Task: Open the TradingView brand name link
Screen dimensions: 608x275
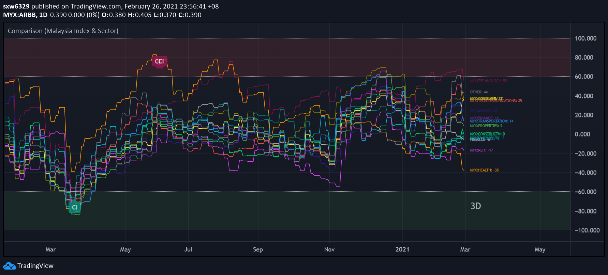Action: click(x=35, y=266)
